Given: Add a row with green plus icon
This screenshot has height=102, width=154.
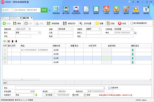Looking at the screenshot, I should (5, 41).
